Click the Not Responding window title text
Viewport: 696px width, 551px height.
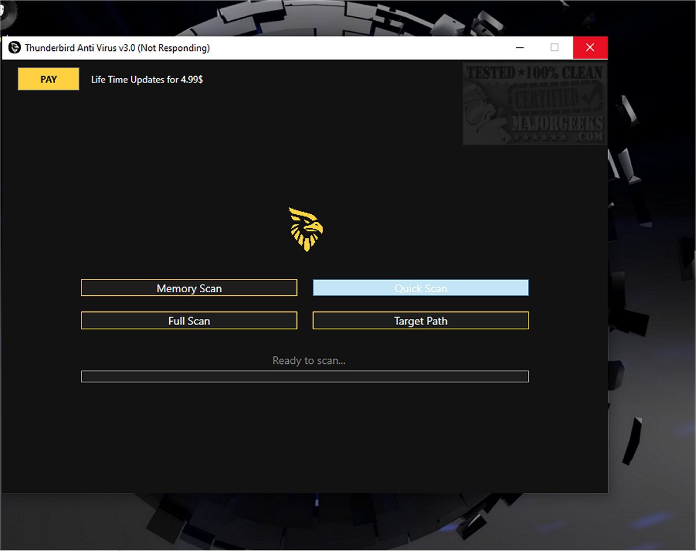pyautogui.click(x=117, y=48)
